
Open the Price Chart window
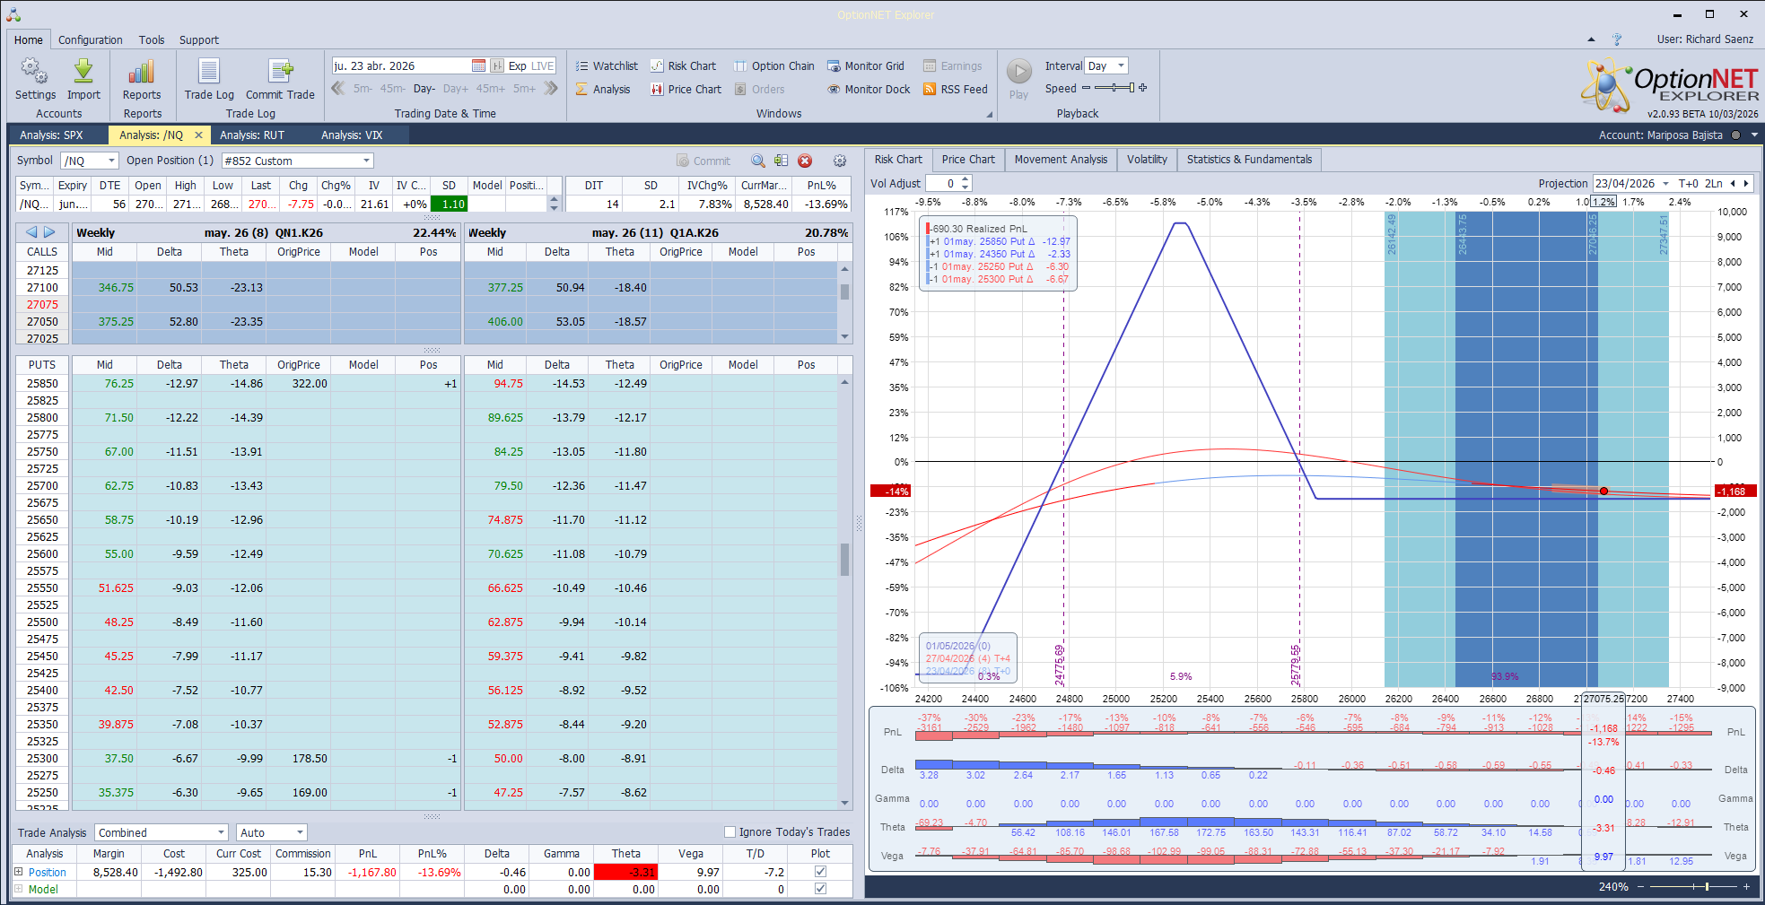pos(686,89)
